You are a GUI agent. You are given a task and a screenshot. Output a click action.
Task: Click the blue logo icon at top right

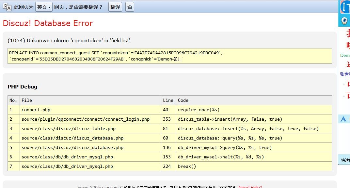click(345, 7)
